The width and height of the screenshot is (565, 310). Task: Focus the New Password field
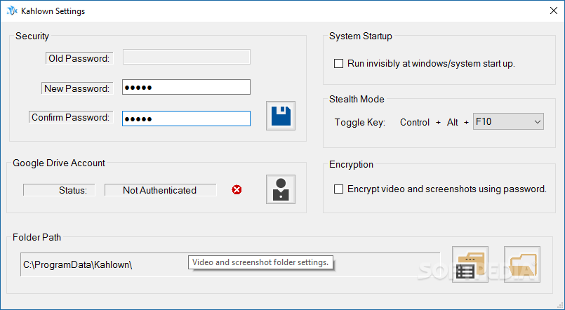pos(186,87)
